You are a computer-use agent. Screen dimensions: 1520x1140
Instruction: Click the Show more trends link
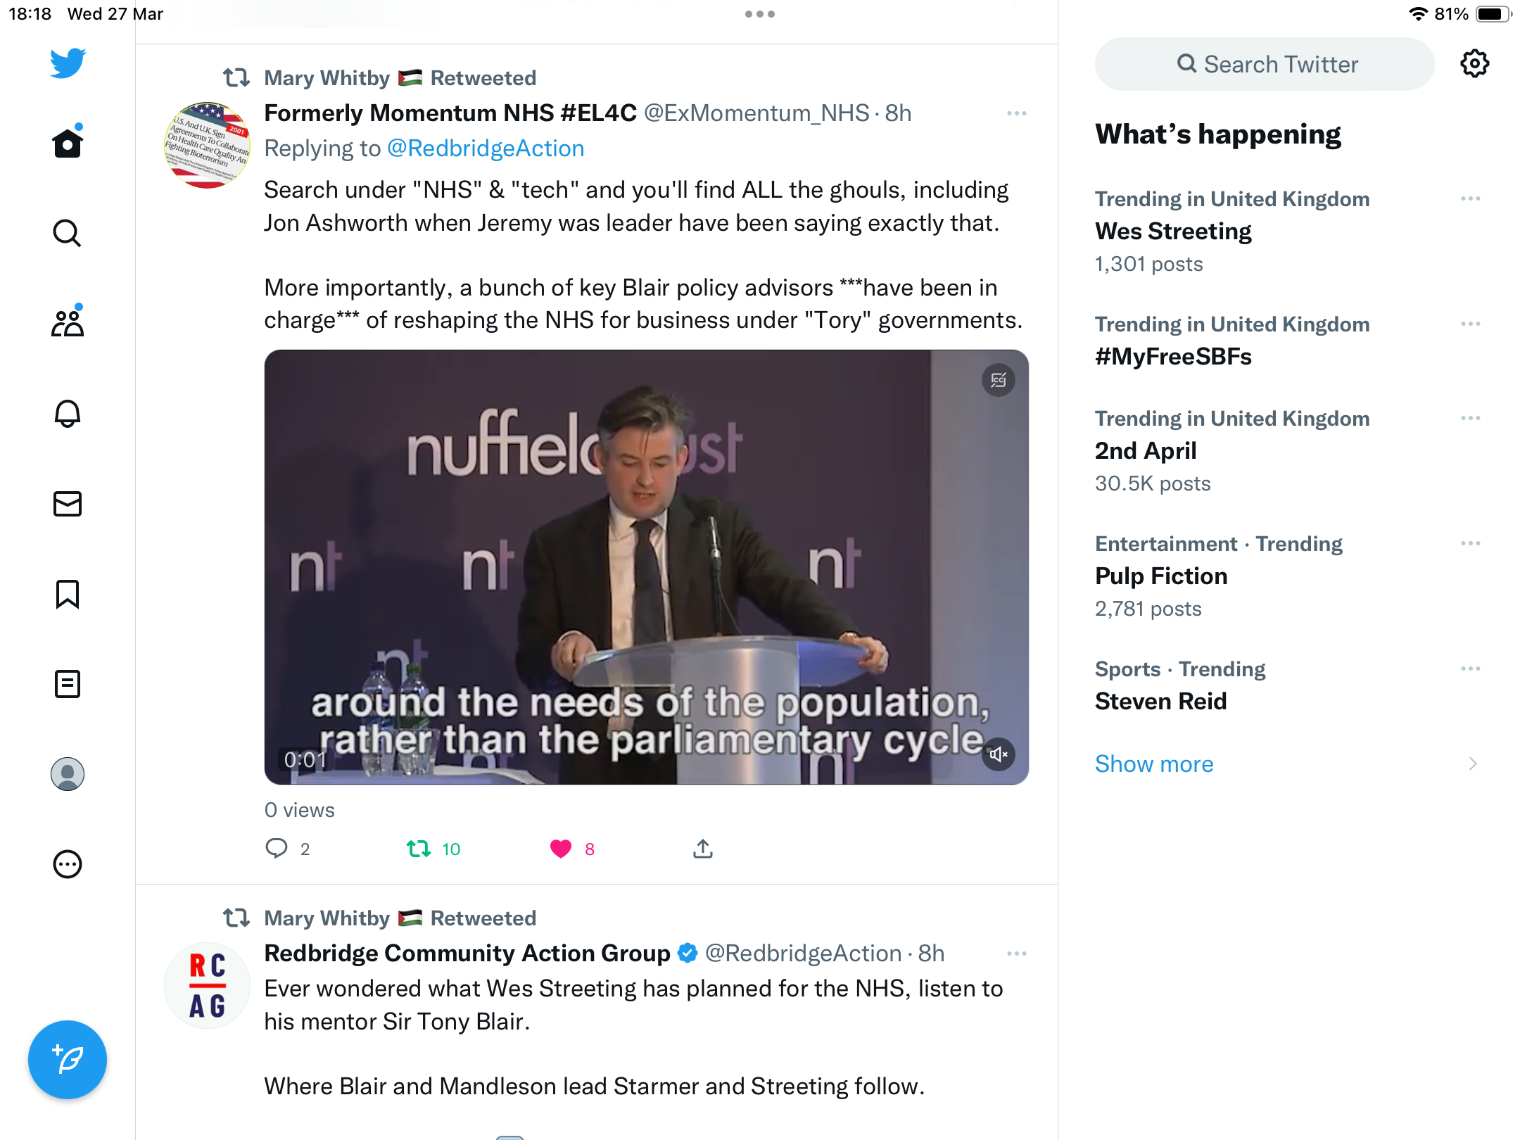coord(1154,764)
